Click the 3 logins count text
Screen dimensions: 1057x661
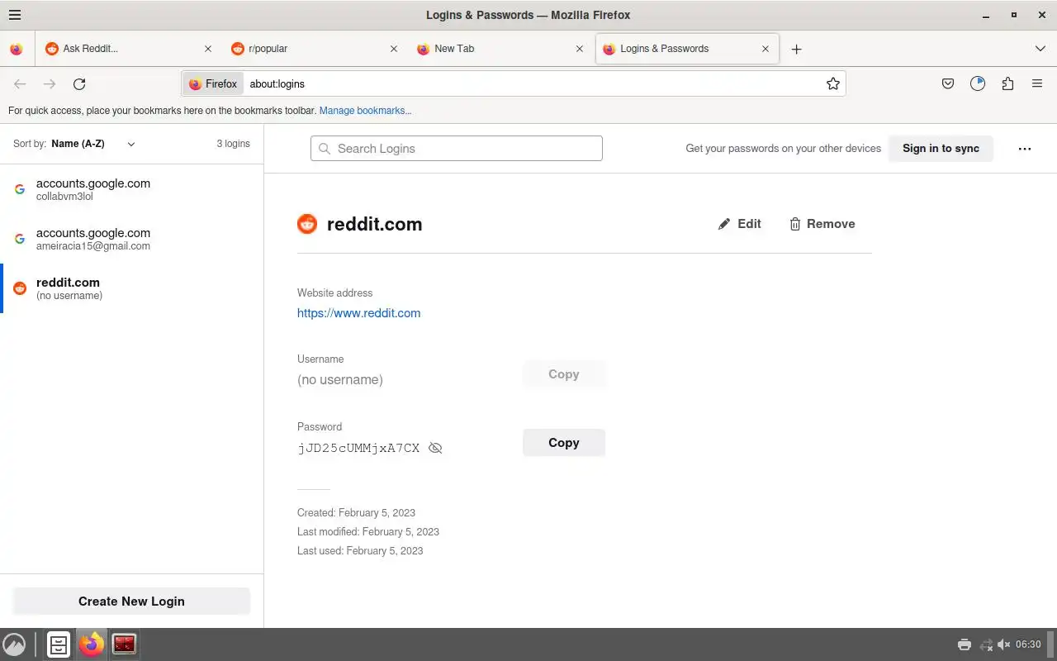pos(233,144)
